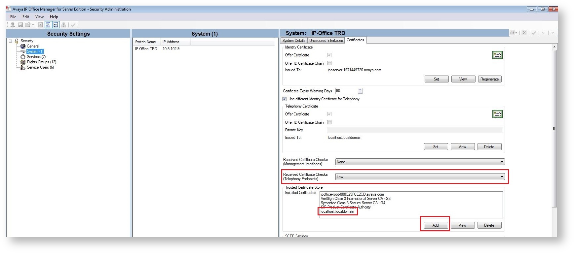Open the File menu
This screenshot has height=253, width=574.
pos(13,17)
